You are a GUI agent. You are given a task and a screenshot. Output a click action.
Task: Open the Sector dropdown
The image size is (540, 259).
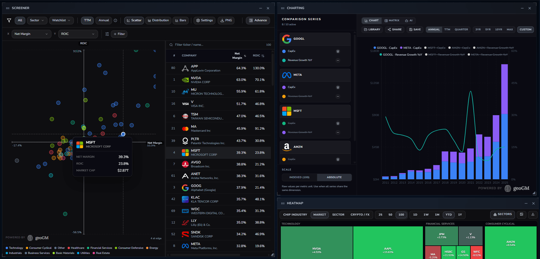[37, 20]
